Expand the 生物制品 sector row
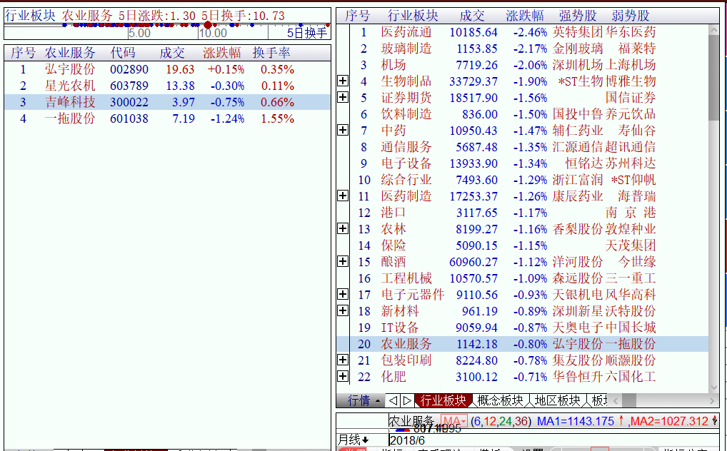 pos(343,81)
